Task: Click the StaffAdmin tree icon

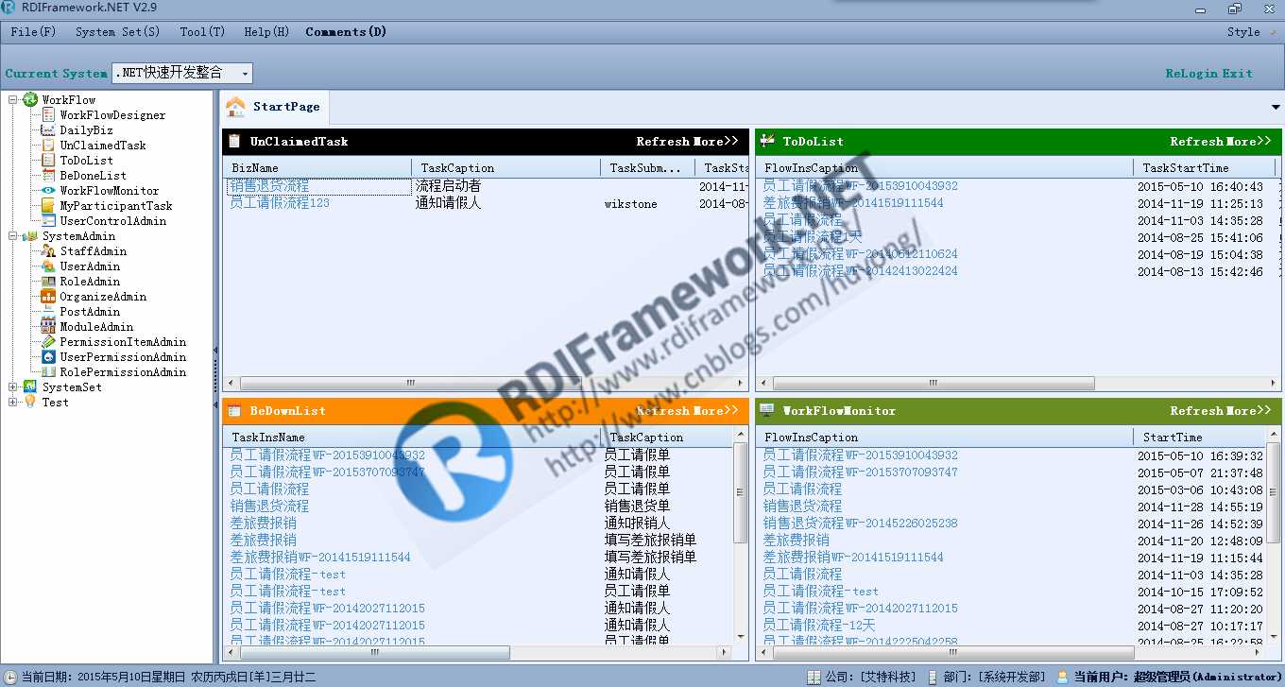Action: [48, 251]
